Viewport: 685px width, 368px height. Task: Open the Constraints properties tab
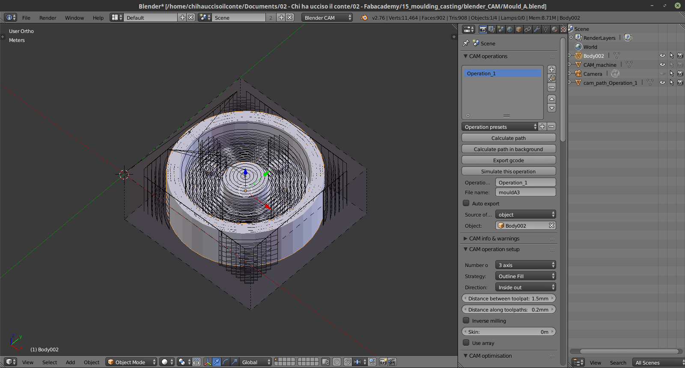point(527,29)
